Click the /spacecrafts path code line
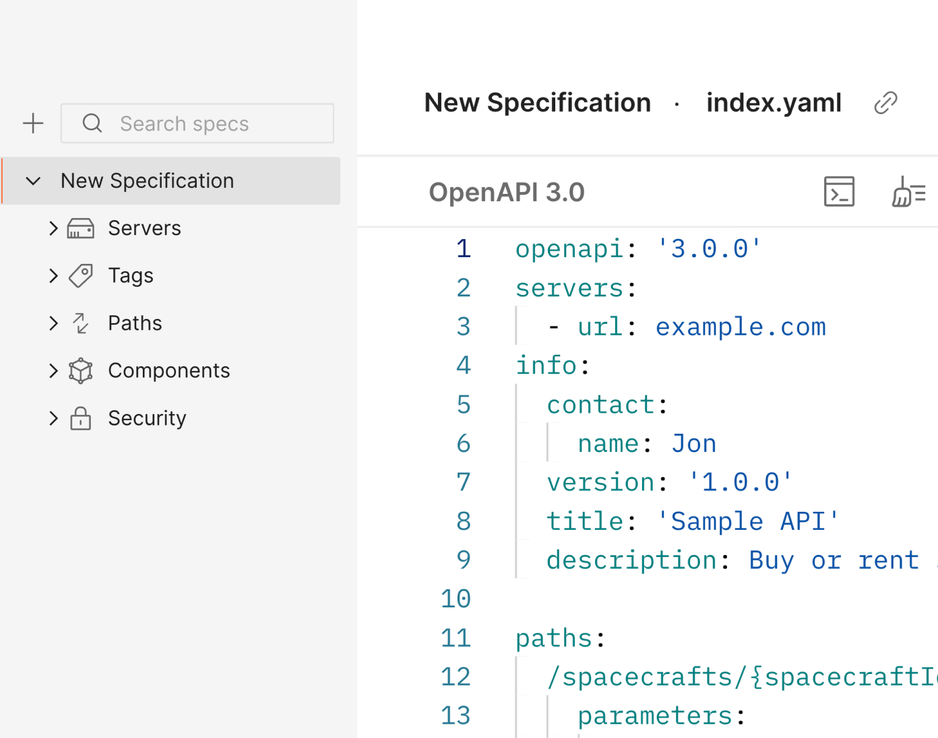 coord(742,677)
